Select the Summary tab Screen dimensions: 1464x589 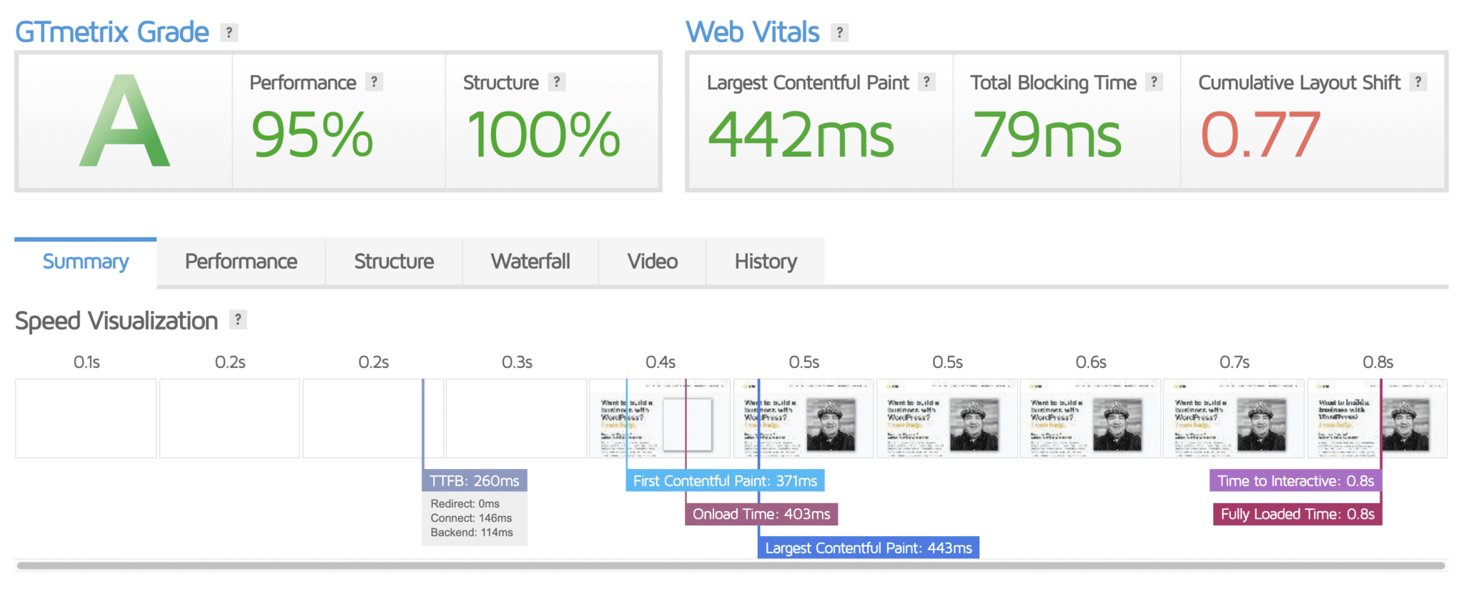(x=86, y=262)
